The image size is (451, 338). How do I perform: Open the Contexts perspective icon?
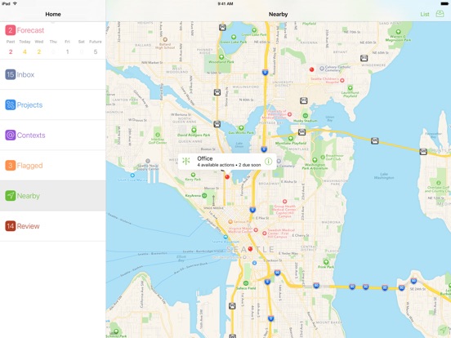tap(10, 135)
